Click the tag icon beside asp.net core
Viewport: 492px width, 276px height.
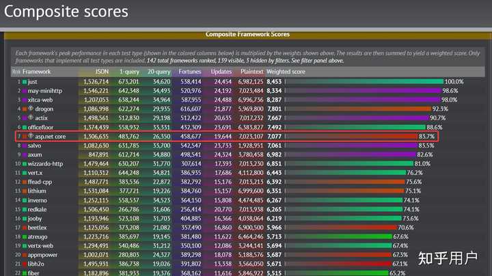(x=31, y=136)
